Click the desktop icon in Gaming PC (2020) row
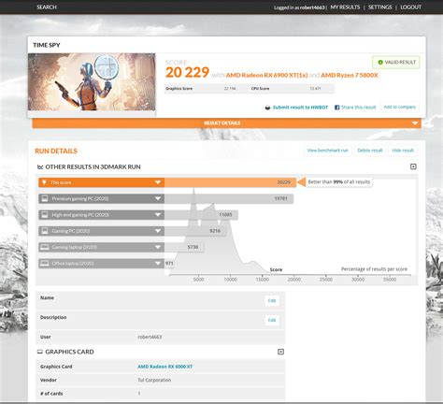 45,231
